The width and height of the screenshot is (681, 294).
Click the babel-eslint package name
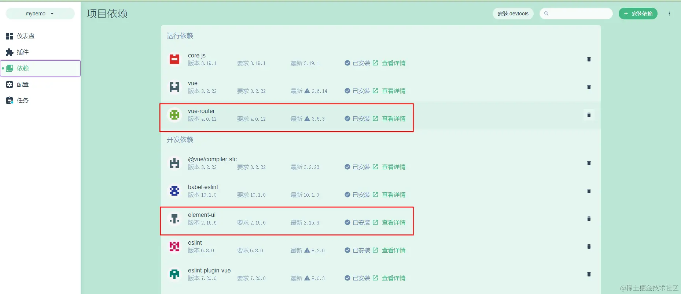pyautogui.click(x=203, y=187)
